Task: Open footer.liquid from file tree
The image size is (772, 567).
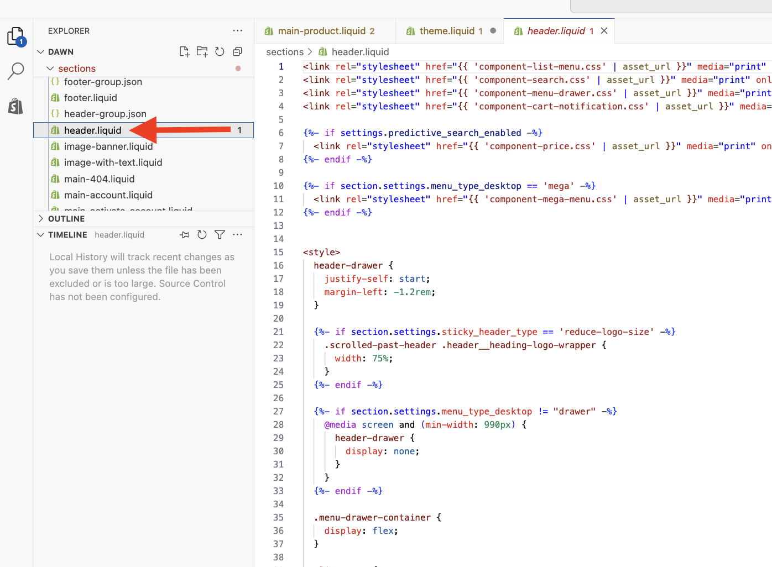Action: coord(90,98)
